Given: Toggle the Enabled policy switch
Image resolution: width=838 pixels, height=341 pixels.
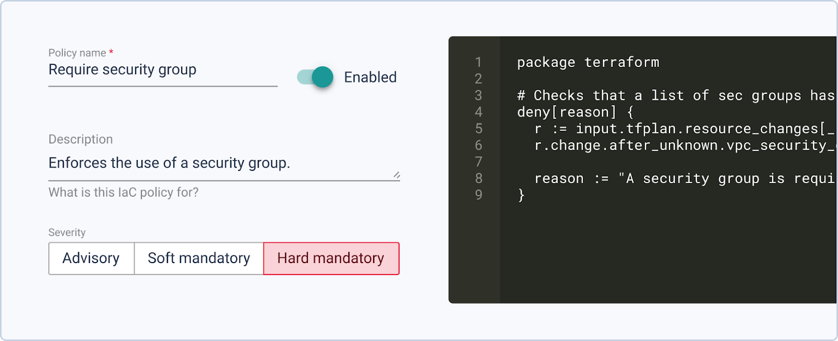Looking at the screenshot, I should [315, 77].
